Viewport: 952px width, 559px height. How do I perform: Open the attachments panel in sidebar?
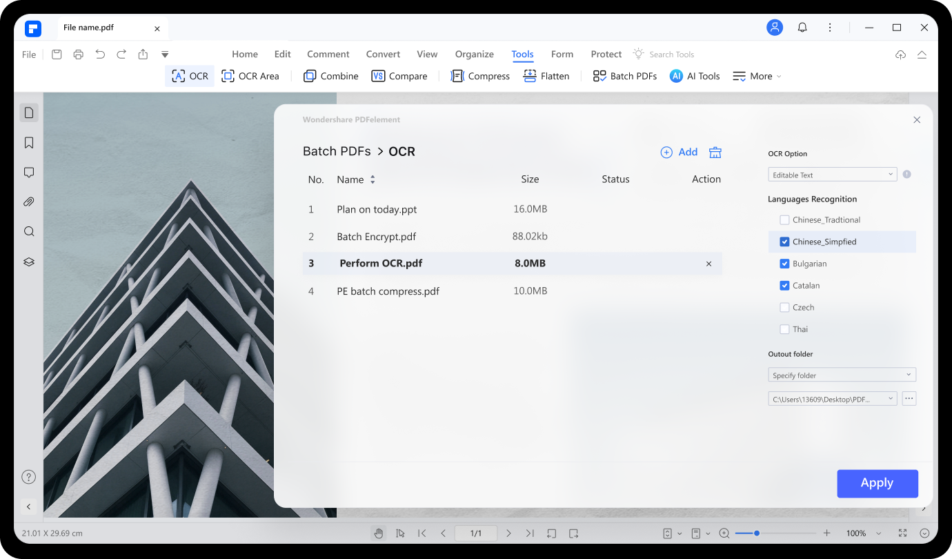(x=29, y=202)
